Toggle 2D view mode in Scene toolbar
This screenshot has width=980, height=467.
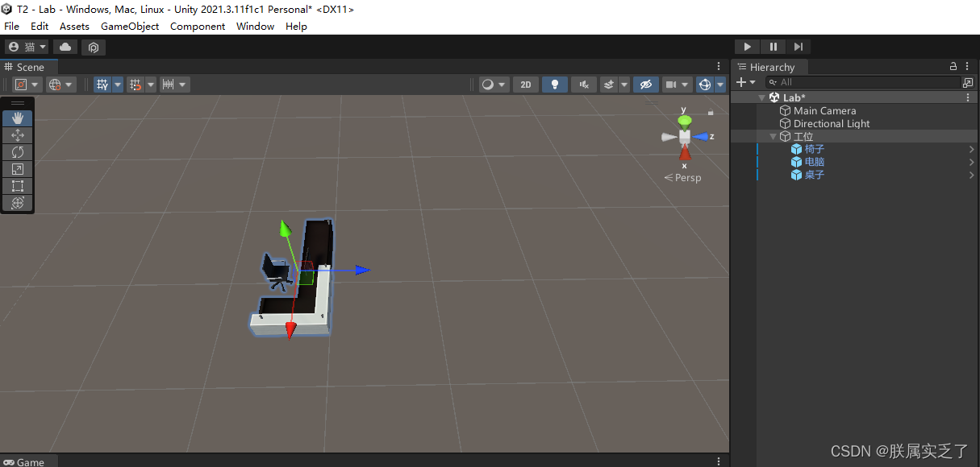point(525,84)
